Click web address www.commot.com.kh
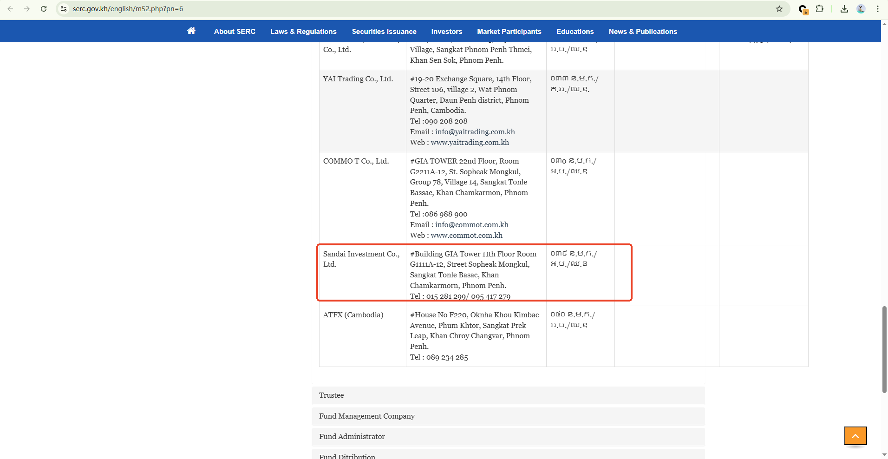This screenshot has width=888, height=459. click(x=466, y=236)
